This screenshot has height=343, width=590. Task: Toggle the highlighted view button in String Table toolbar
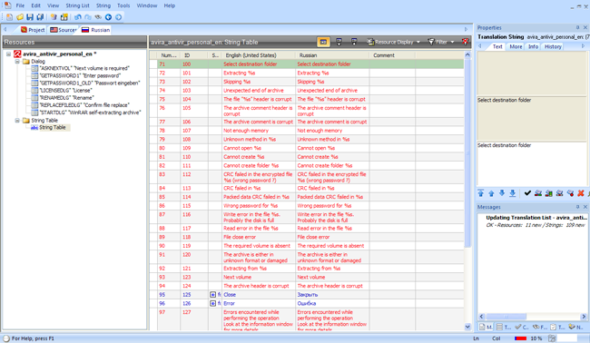coord(323,42)
